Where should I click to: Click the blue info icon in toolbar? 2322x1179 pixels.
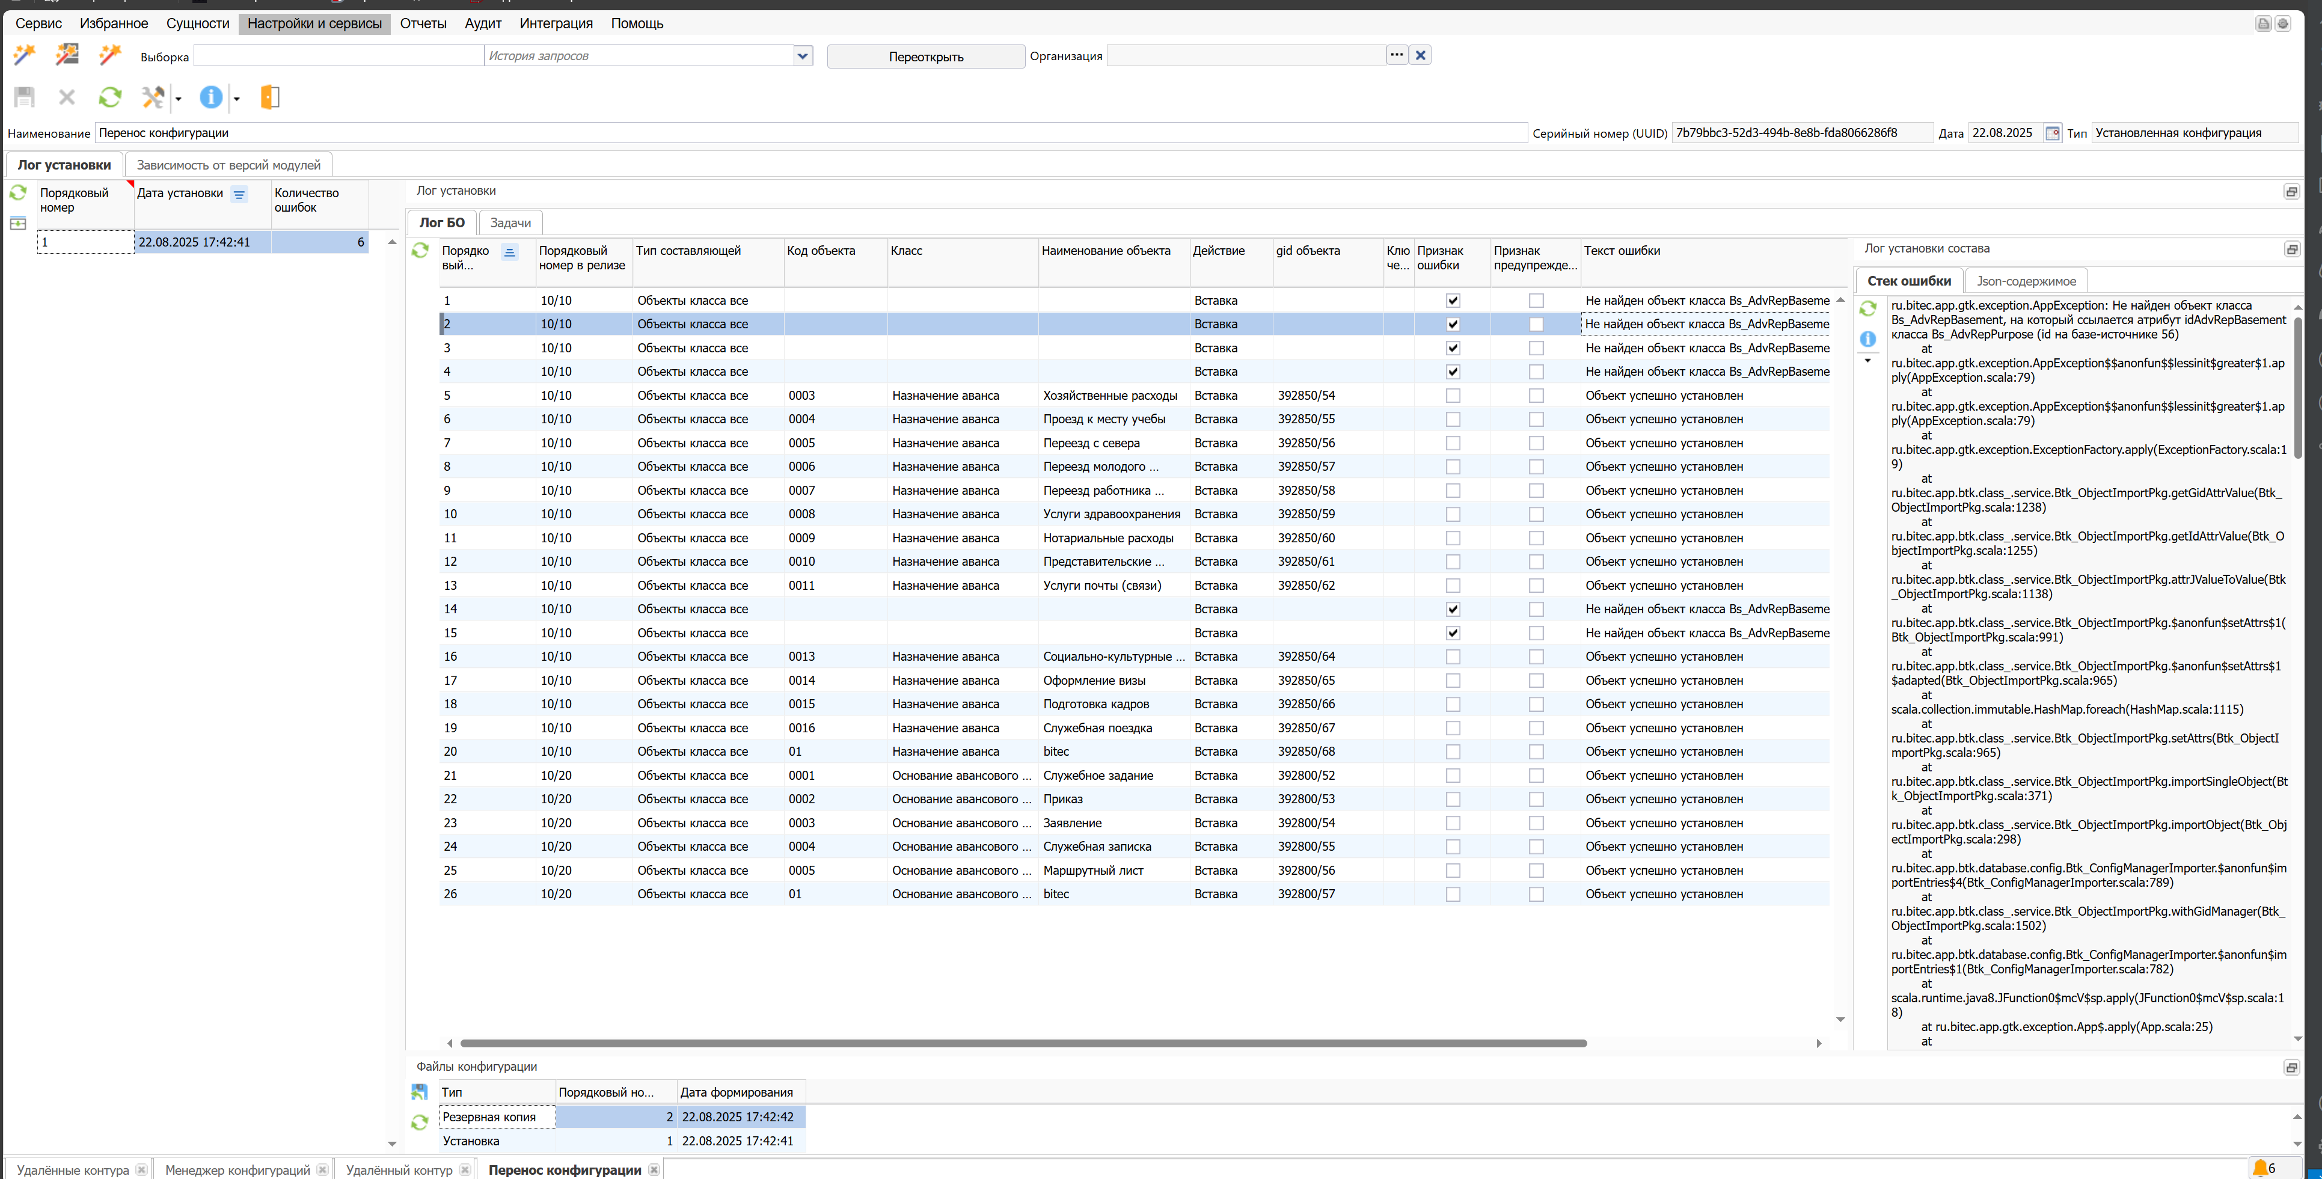click(211, 97)
